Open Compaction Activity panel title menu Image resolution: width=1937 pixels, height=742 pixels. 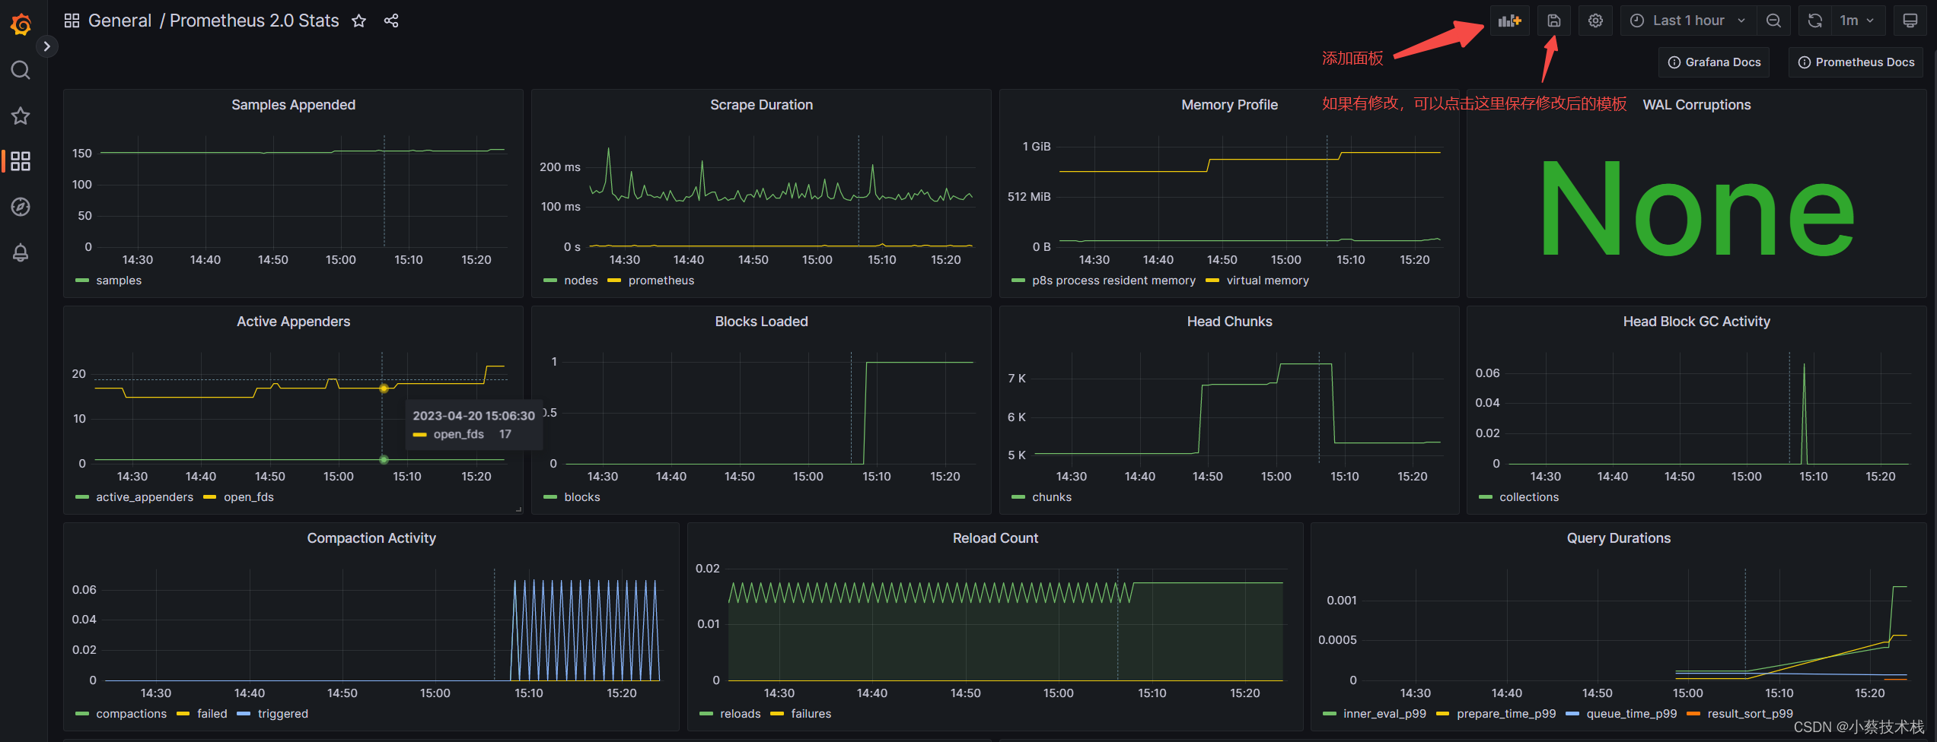tap(371, 538)
